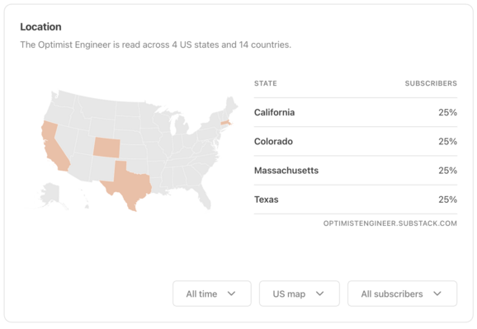The width and height of the screenshot is (477, 329).
Task: Open the All time dropdown
Action: click(x=212, y=294)
